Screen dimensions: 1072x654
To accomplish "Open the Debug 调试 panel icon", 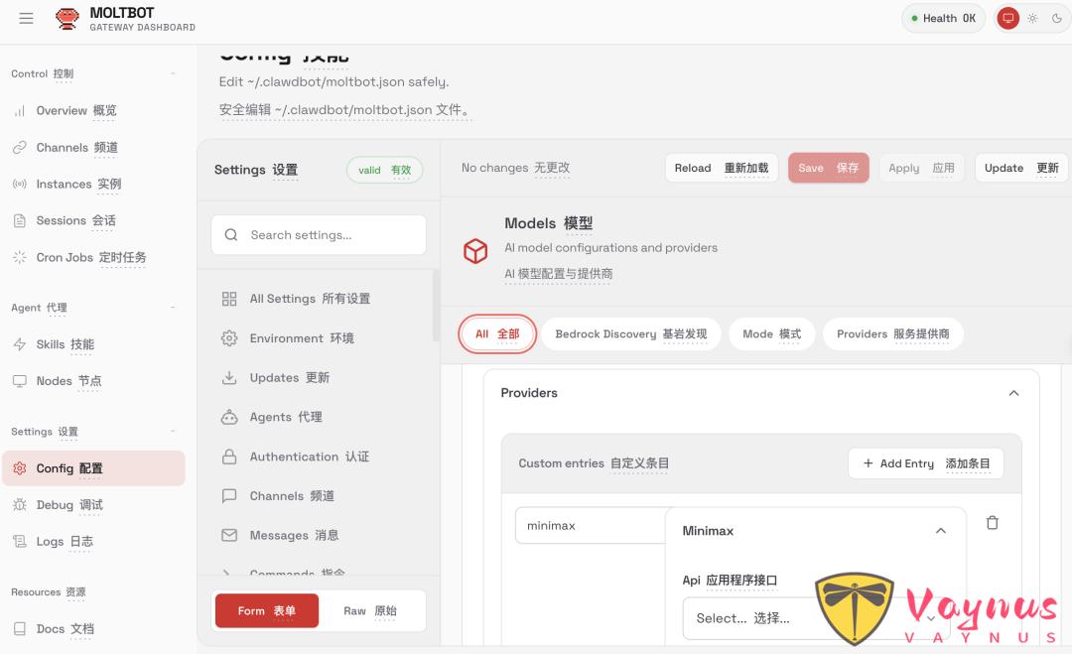I will [x=22, y=505].
